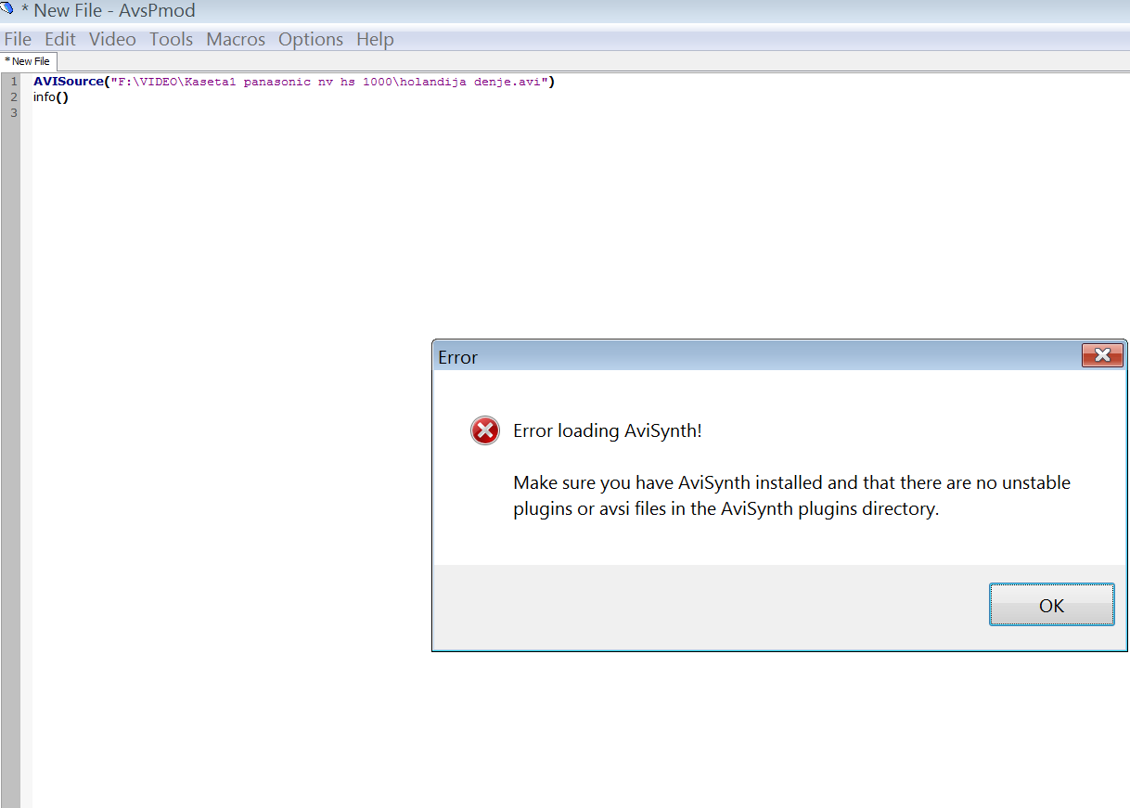
Task: Click the info() line in the editor
Action: click(51, 96)
